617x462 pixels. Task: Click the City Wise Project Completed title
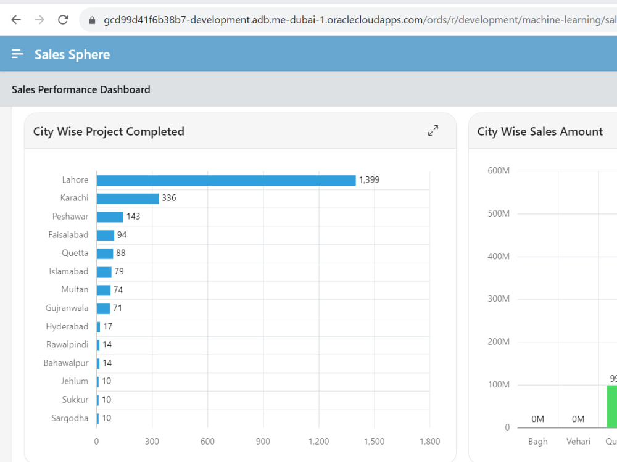[109, 131]
